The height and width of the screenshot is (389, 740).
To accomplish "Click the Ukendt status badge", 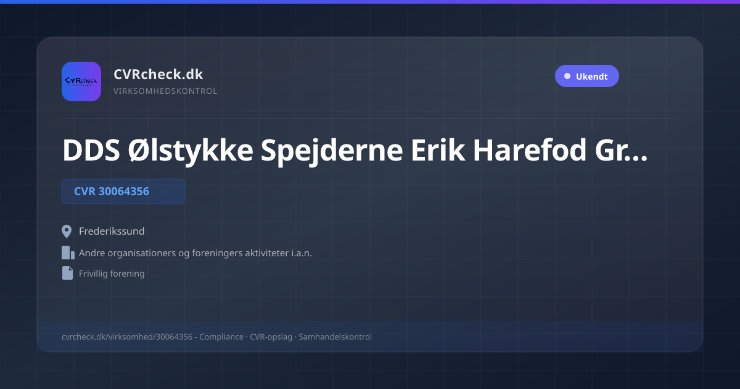I will 586,77.
